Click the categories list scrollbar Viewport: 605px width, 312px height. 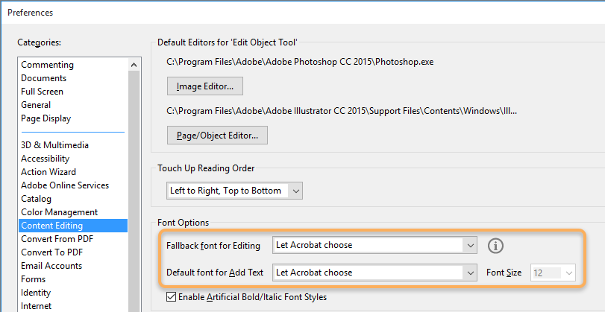(x=134, y=186)
